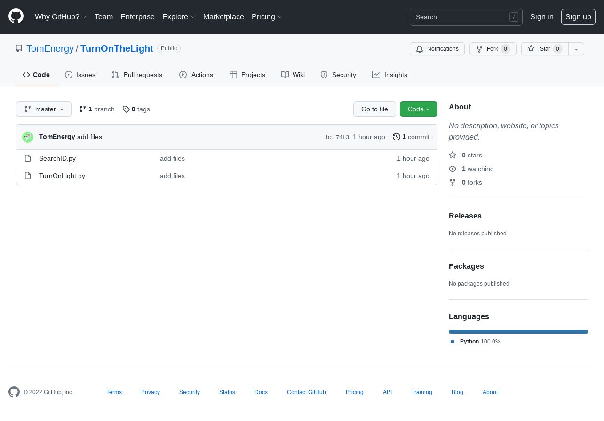Open the Enterprise page
The height and width of the screenshot is (421, 604).
pyautogui.click(x=137, y=16)
